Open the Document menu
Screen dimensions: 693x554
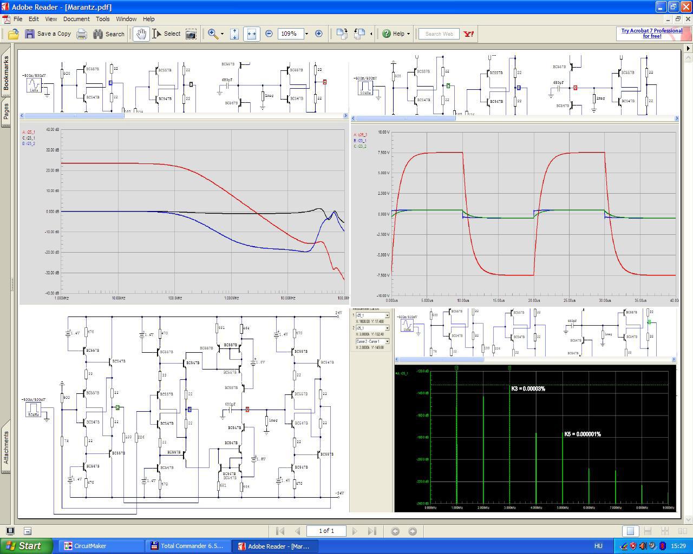[x=76, y=19]
